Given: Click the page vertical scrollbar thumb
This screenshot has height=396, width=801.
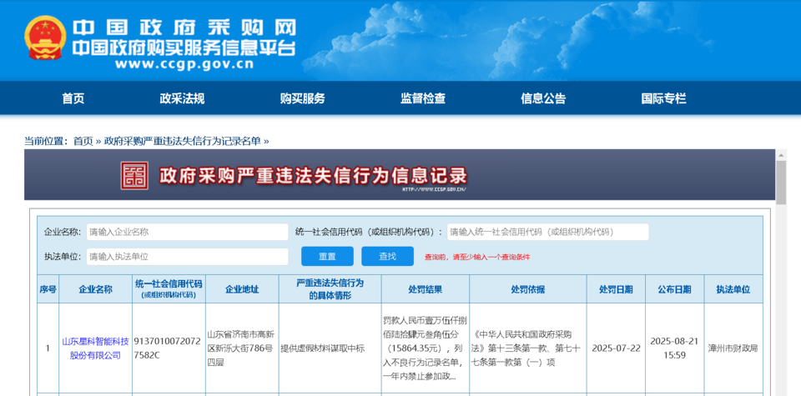Looking at the screenshot, I should coord(781,182).
